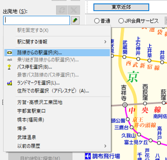
Task: Click the 西荻窪 station marker on 中央線
Action: coord(145,103)
